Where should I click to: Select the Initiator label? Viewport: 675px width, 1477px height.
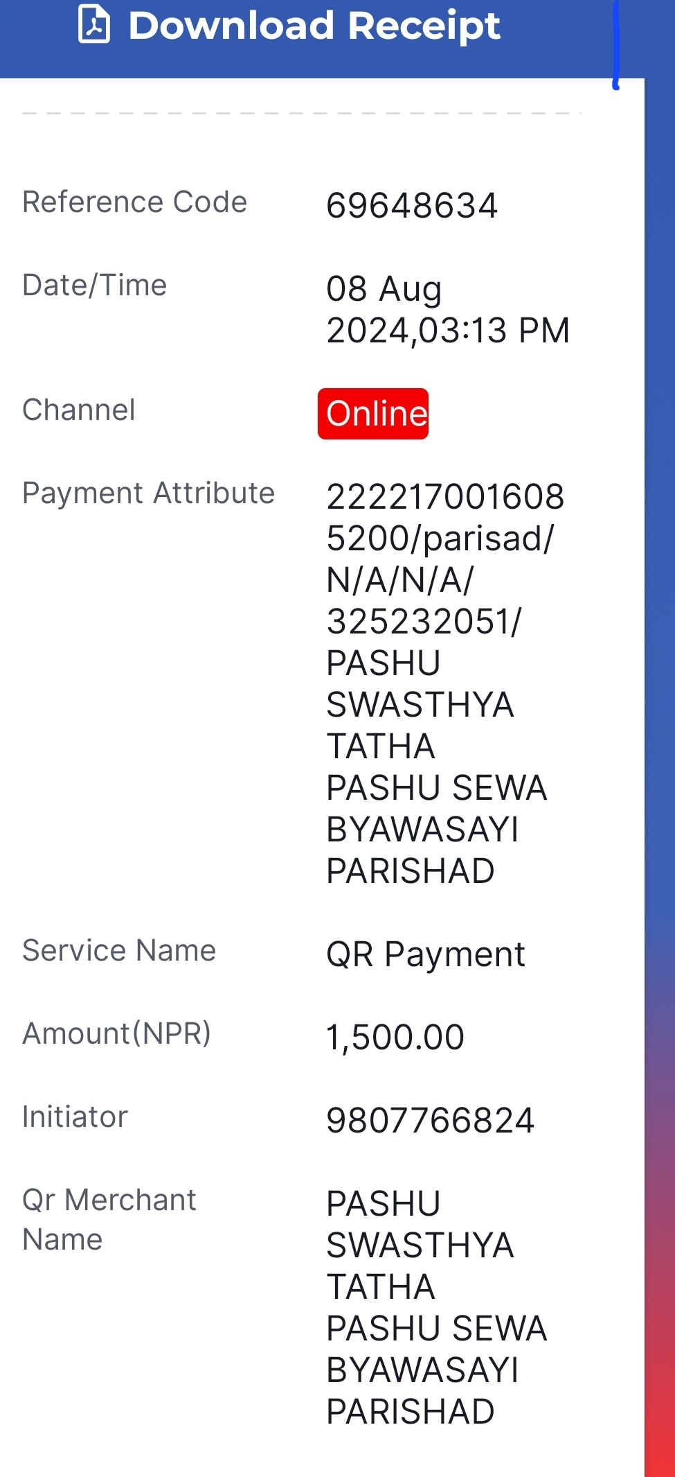pos(75,1117)
